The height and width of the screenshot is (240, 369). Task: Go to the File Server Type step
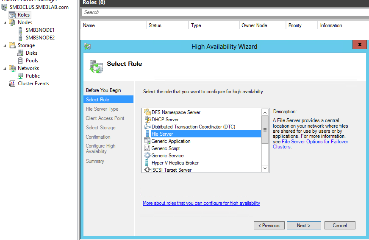coord(102,109)
